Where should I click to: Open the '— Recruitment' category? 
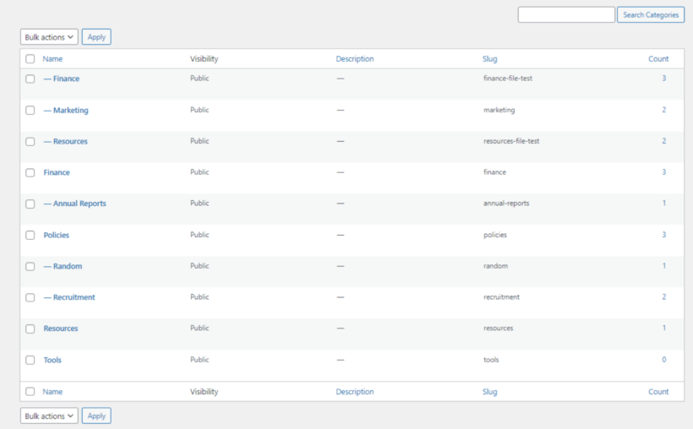coord(69,297)
